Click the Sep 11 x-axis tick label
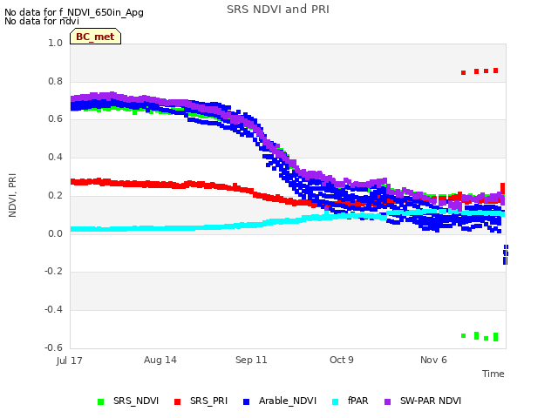Image resolution: width=558 pixels, height=418 pixels. [x=251, y=360]
